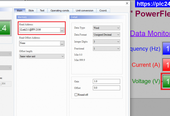Viewport: 170px width, 116px height.
Task: Enable the Round off checkbox
Action: 76,95
